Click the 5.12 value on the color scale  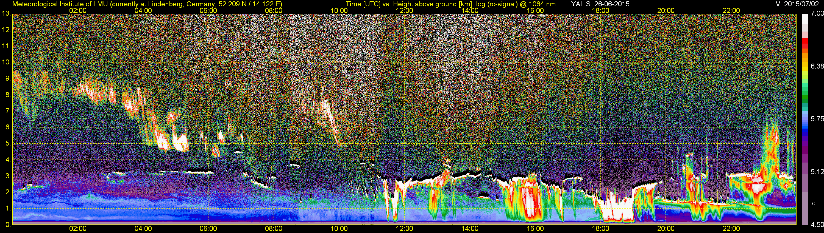(x=817, y=172)
